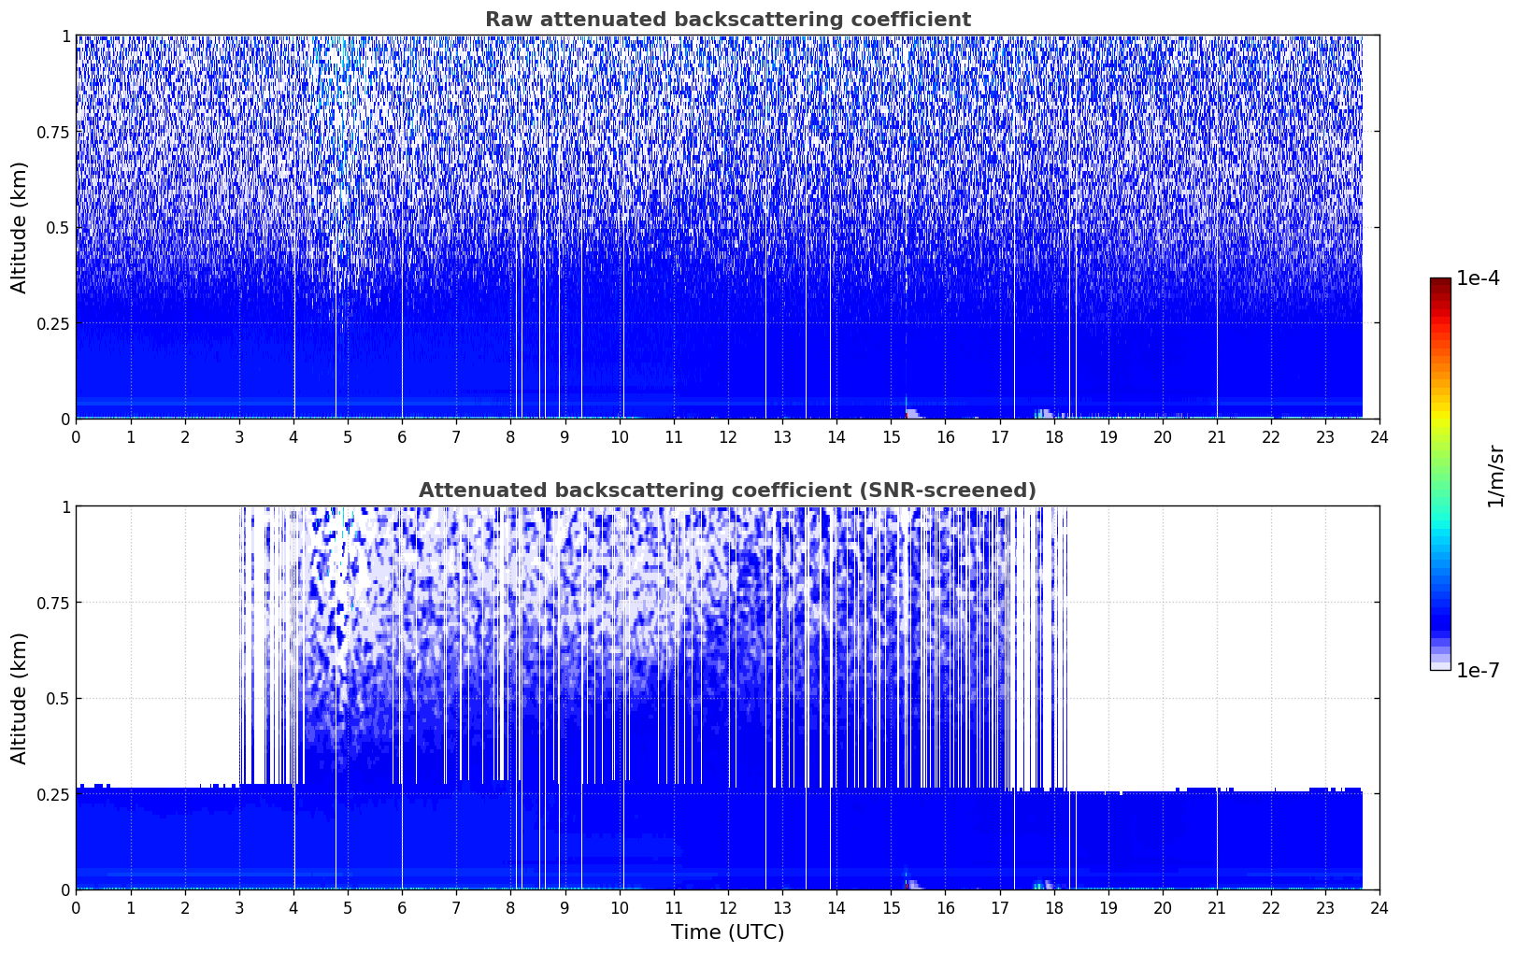The image size is (1515, 953).
Task: Select hour 12 tick on top plot's time axis
Action: (x=727, y=436)
